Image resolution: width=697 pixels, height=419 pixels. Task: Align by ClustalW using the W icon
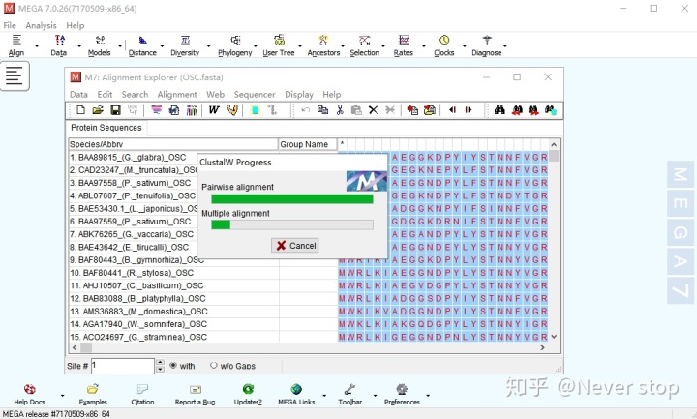(214, 109)
